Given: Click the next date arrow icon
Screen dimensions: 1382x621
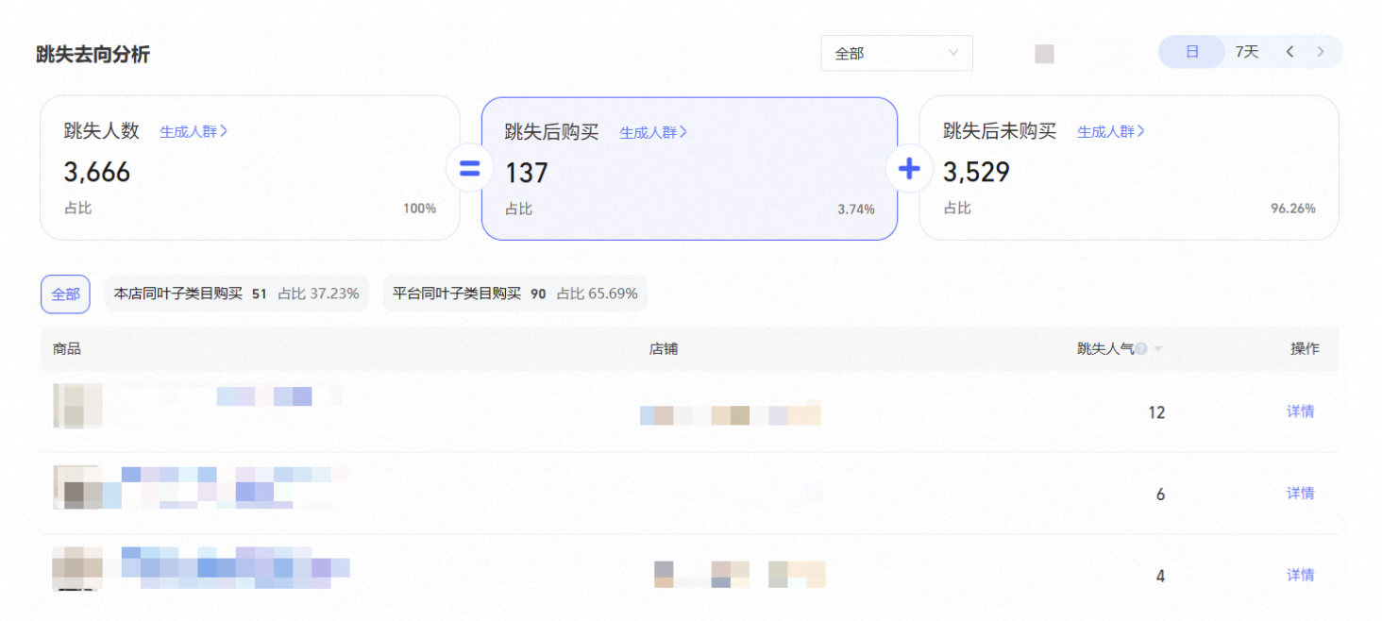Looking at the screenshot, I should (x=1321, y=52).
